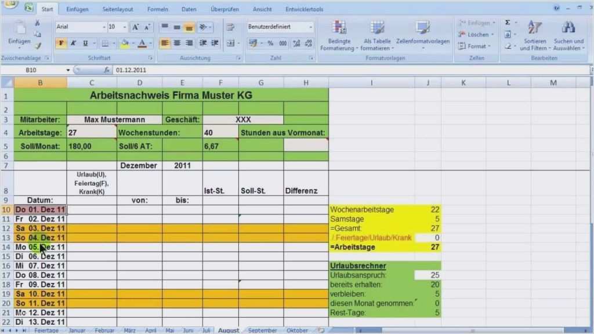Image resolution: width=594 pixels, height=334 pixels.
Task: Open the Entwicklertools tab
Action: tap(304, 9)
